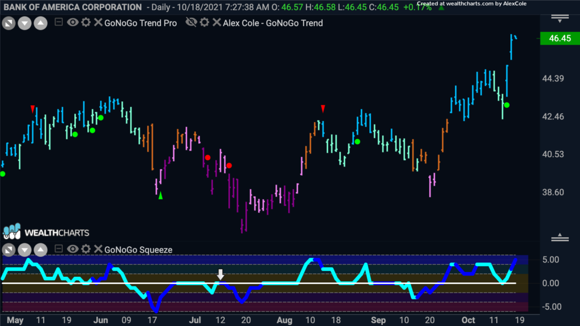This screenshot has width=580, height=326.
Task: Click the GoNoGo Squeeze label
Action: coord(138,250)
